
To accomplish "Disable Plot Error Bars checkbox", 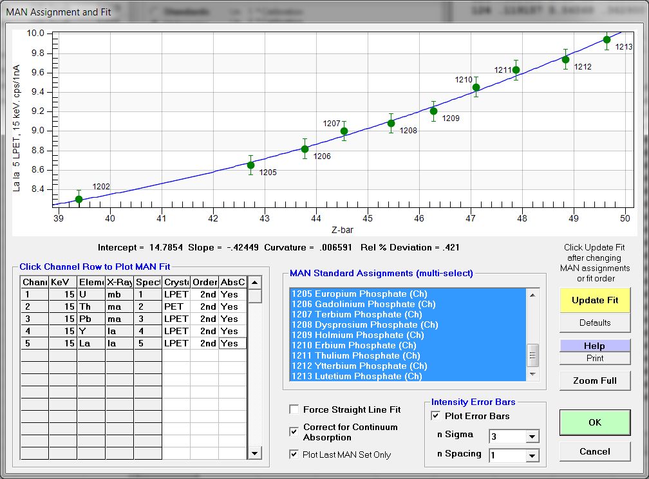I will tap(436, 416).
